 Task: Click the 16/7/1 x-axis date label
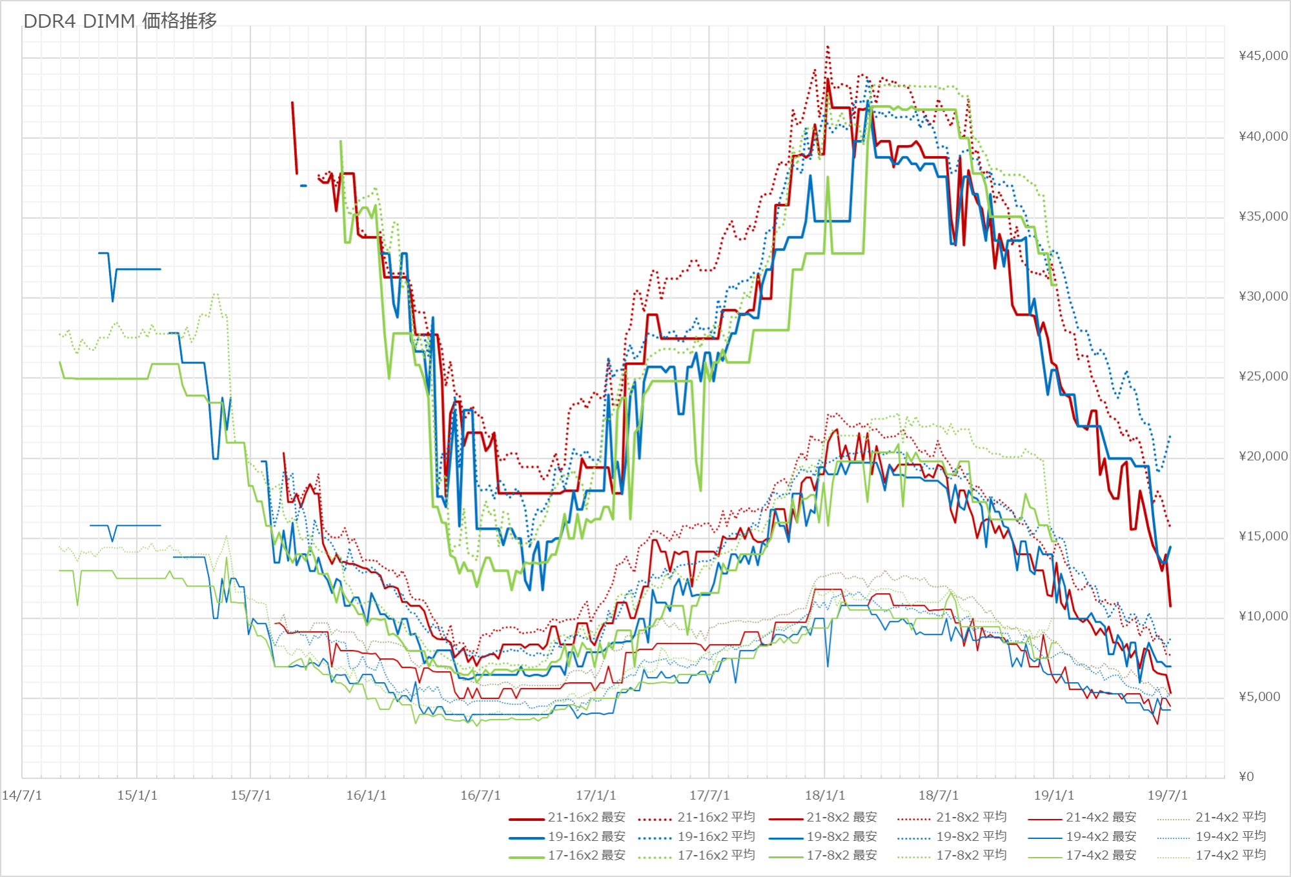480,796
